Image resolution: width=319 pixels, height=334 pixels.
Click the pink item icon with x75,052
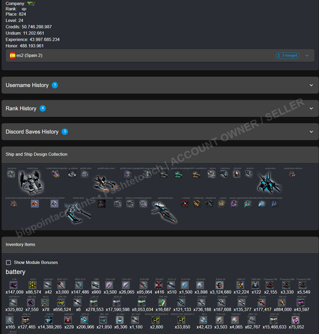click(296, 320)
